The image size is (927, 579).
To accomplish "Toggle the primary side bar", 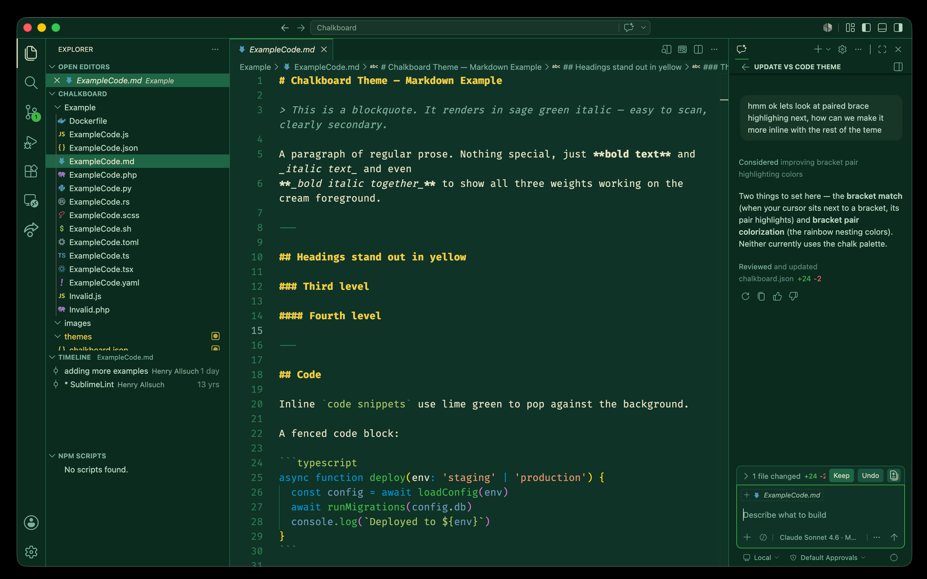I will [x=866, y=28].
